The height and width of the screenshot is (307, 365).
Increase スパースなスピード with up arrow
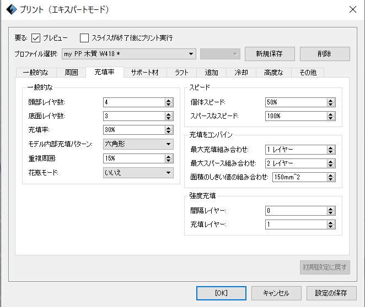coord(331,114)
